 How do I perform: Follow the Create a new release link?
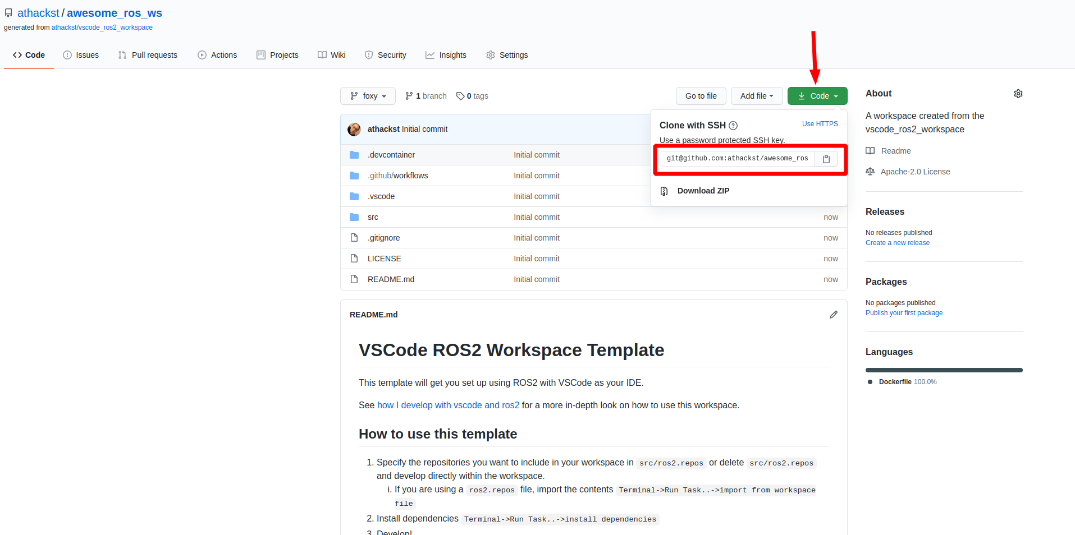point(897,243)
